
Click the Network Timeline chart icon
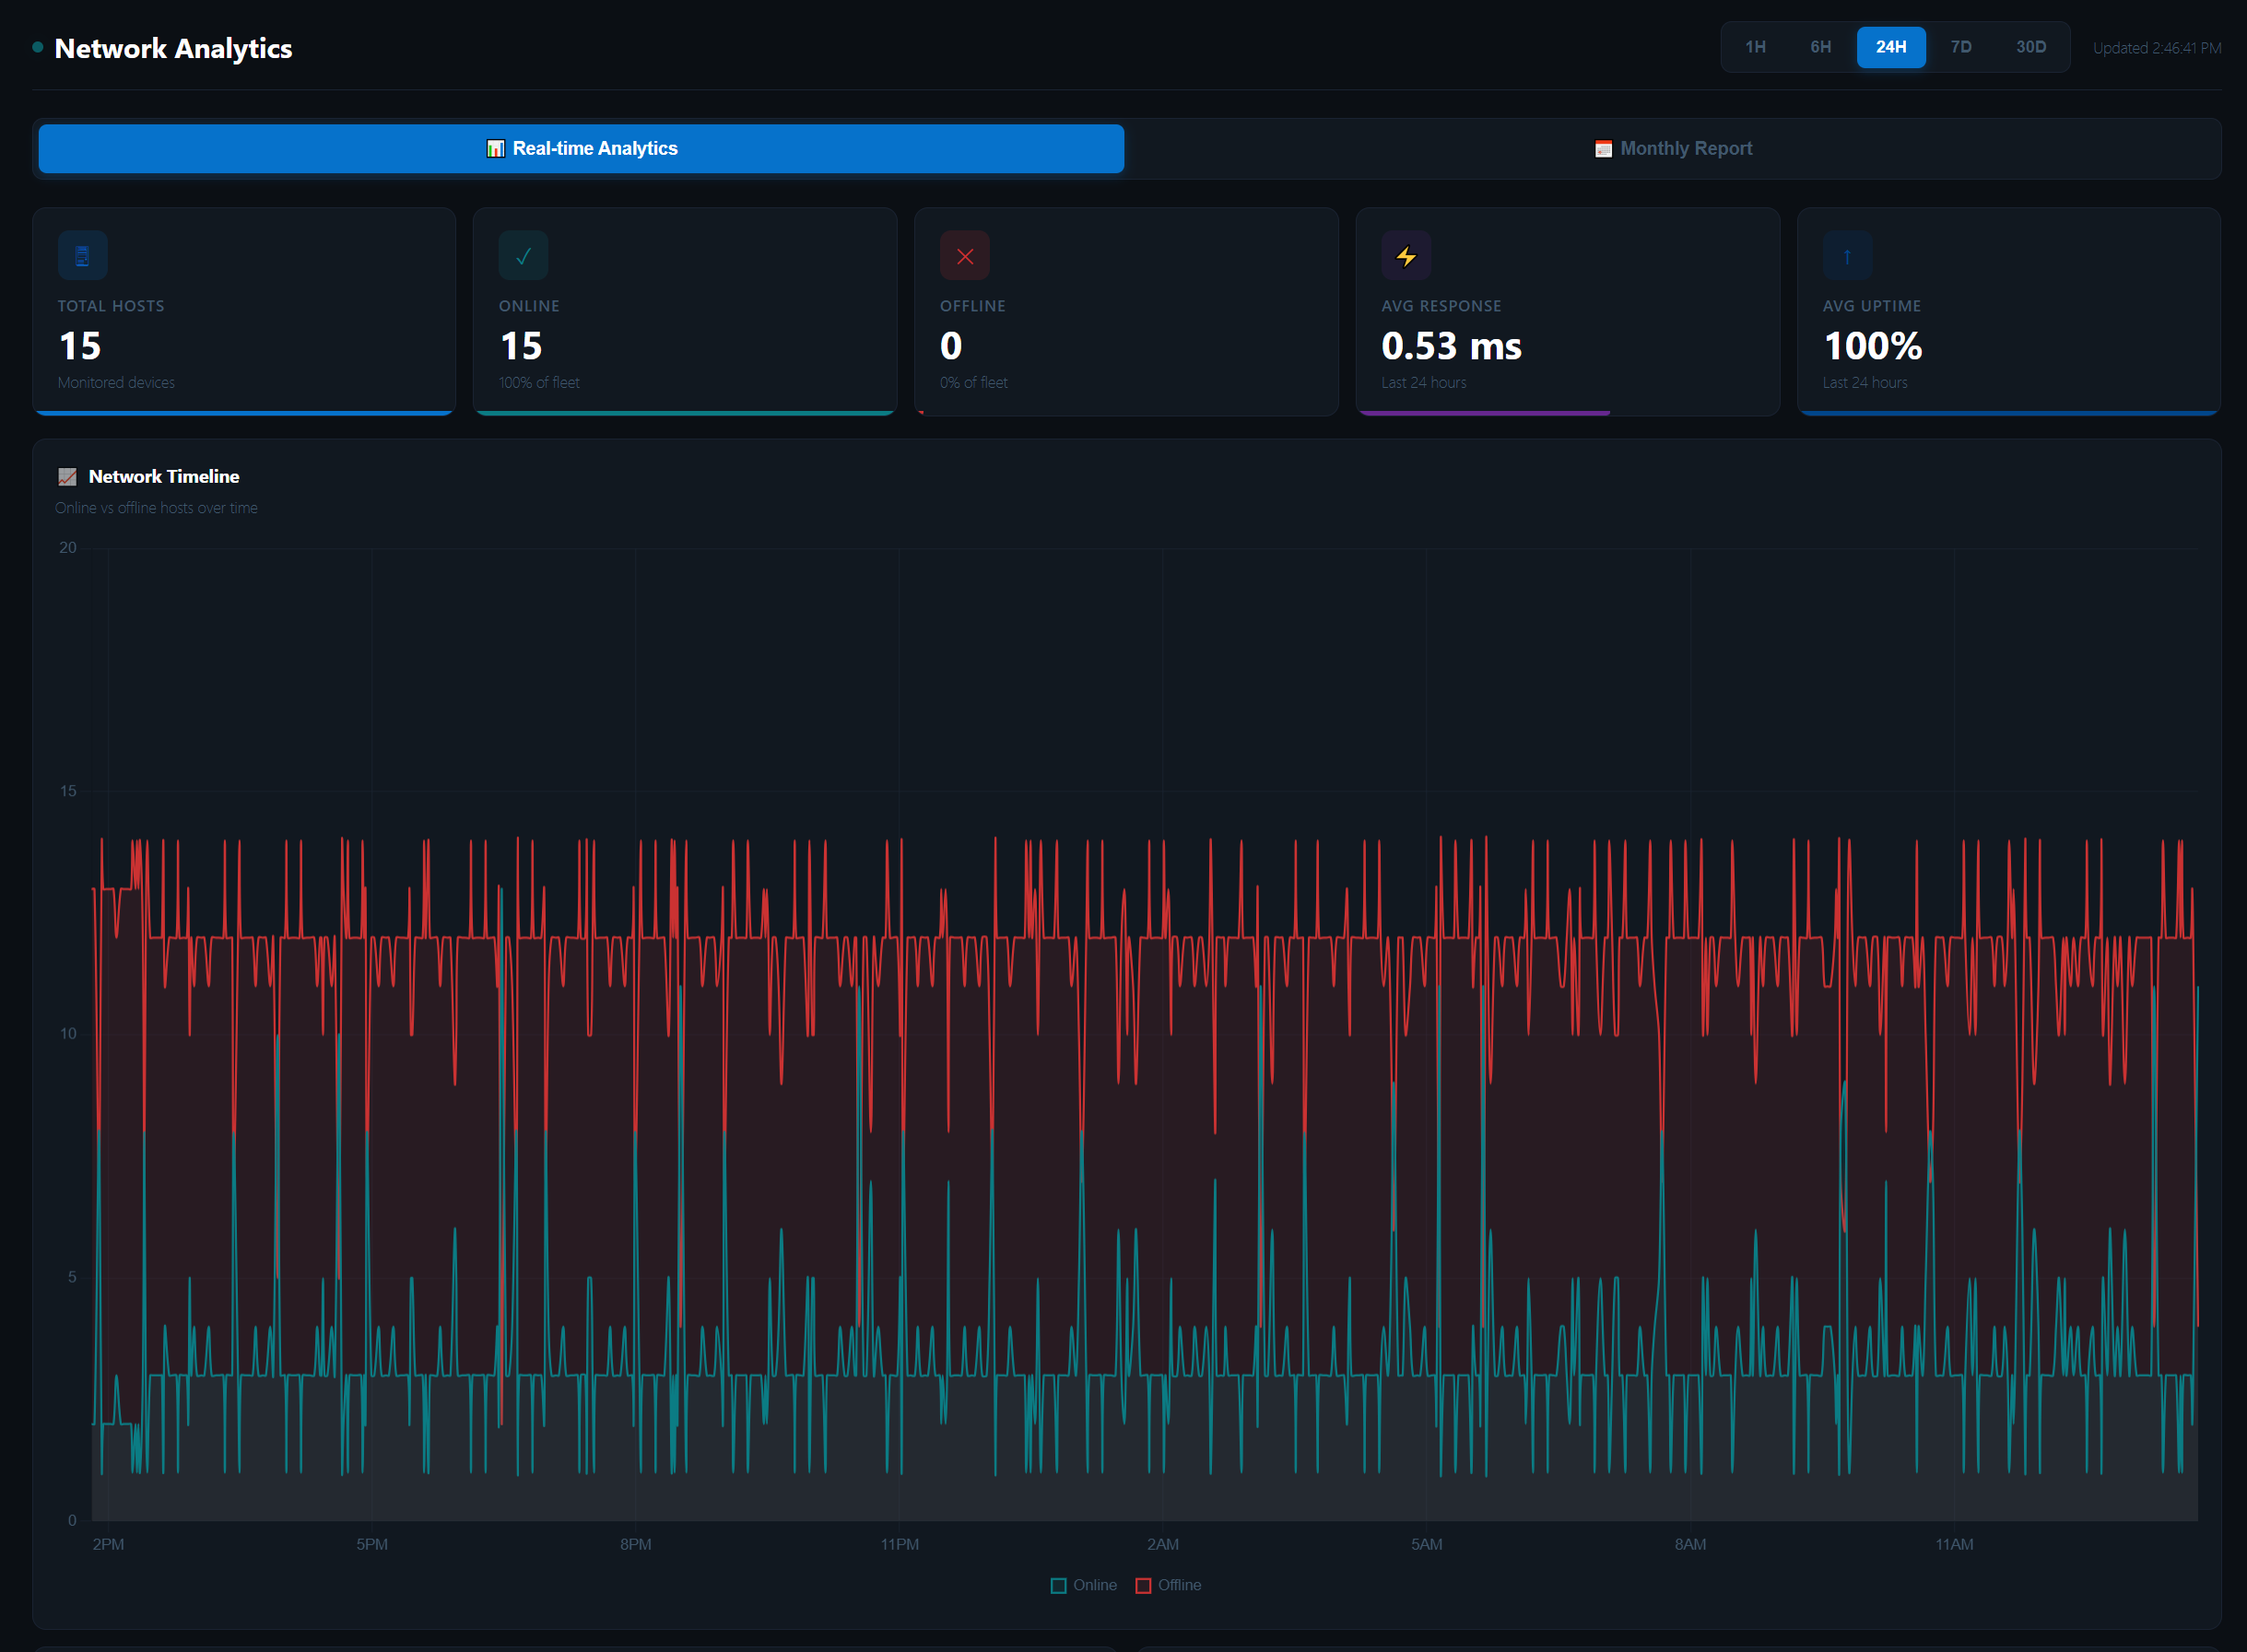pos(67,477)
